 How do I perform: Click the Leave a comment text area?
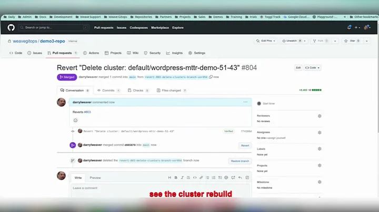[161, 190]
